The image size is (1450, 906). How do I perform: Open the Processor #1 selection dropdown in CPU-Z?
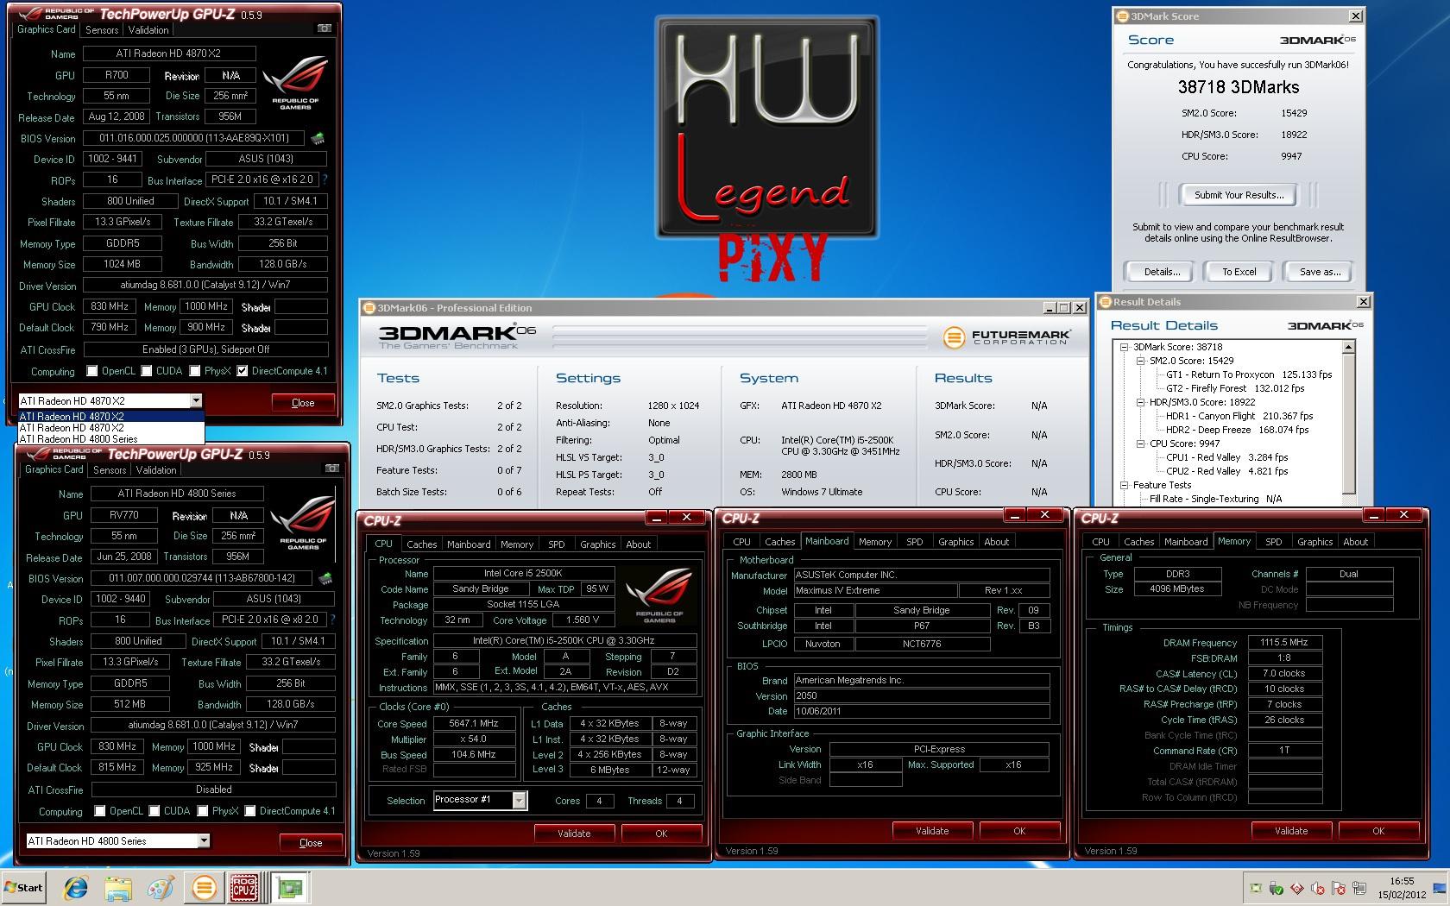pos(519,800)
